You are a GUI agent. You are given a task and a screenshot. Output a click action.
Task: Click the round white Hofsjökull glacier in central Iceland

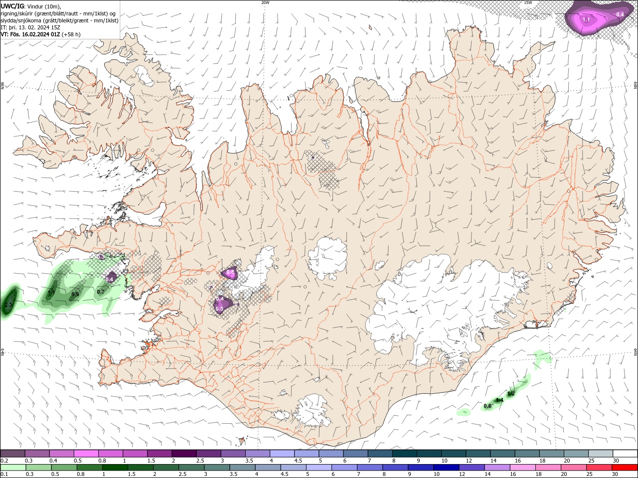pyautogui.click(x=327, y=259)
